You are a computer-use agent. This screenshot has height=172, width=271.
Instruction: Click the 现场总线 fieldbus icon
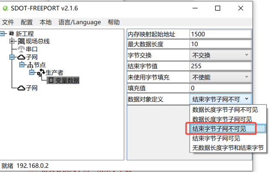[x=21, y=41]
